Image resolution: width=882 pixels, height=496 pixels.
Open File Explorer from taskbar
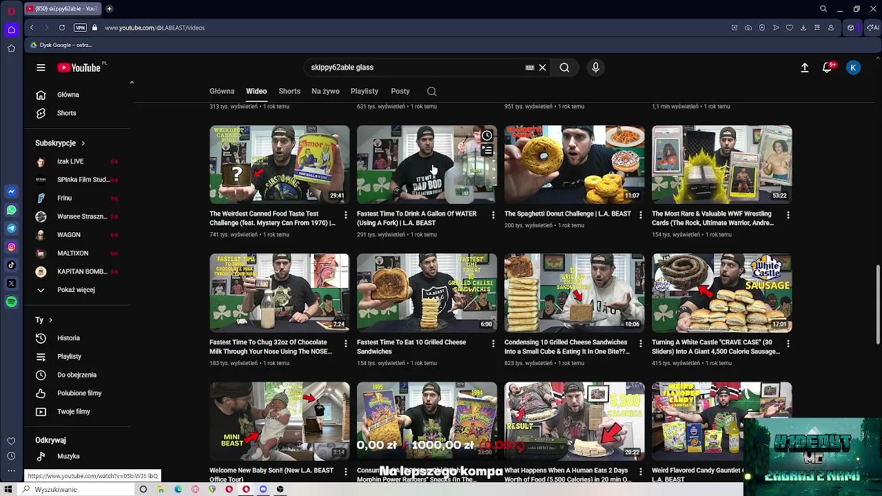(161, 489)
